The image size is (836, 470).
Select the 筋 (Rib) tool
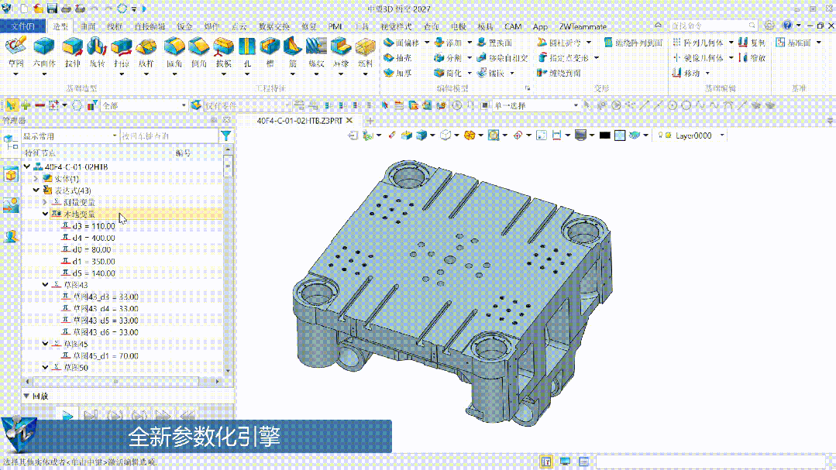point(293,52)
